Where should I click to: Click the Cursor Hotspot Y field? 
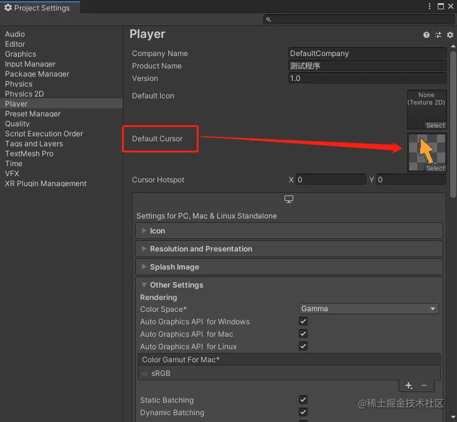click(412, 179)
